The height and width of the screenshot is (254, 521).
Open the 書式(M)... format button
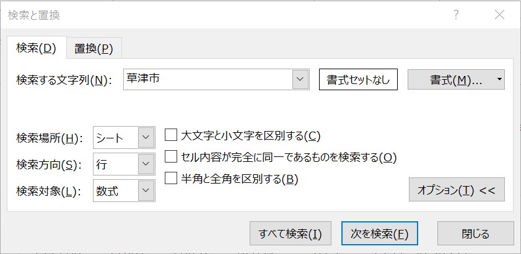click(x=451, y=80)
